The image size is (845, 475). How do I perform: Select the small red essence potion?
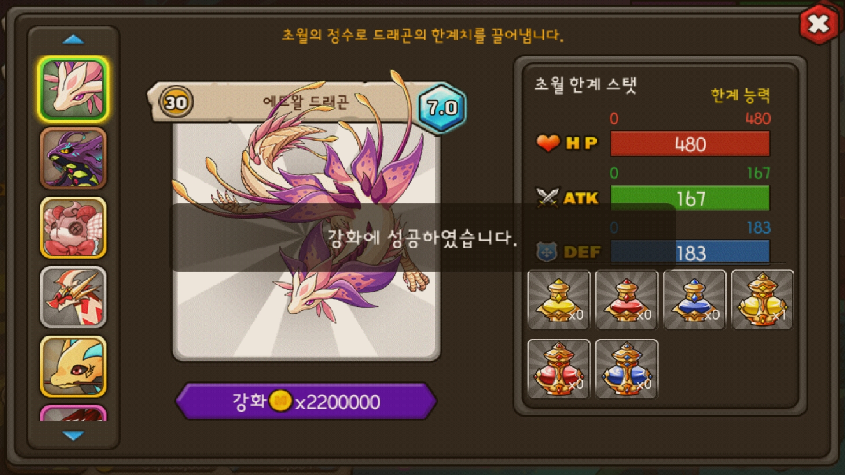(x=627, y=300)
